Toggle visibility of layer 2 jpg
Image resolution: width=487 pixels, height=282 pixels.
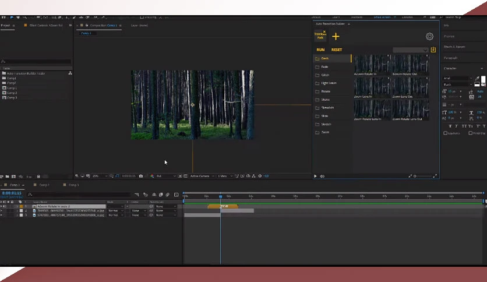click(1, 210)
